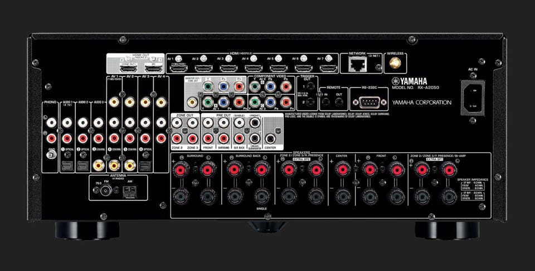
Task: Select the REMOTE IN jack
Action: pyautogui.click(x=326, y=103)
